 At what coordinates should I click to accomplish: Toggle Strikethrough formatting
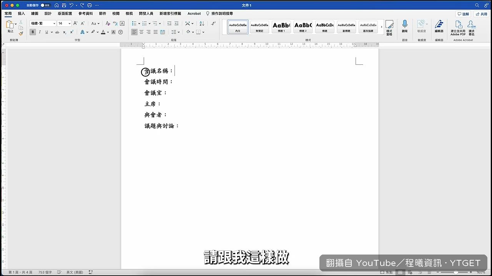pos(57,32)
